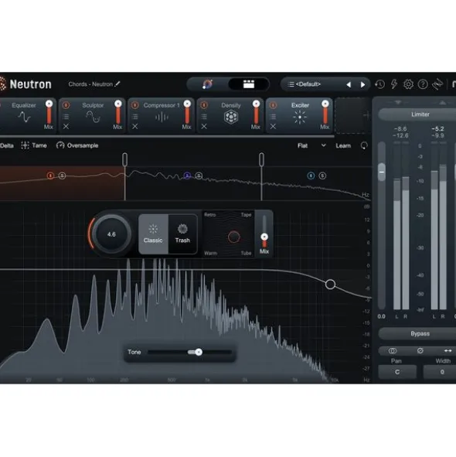This screenshot has height=457, width=456.
Task: Click the iZotope logo icon beside help
Action: (x=437, y=84)
